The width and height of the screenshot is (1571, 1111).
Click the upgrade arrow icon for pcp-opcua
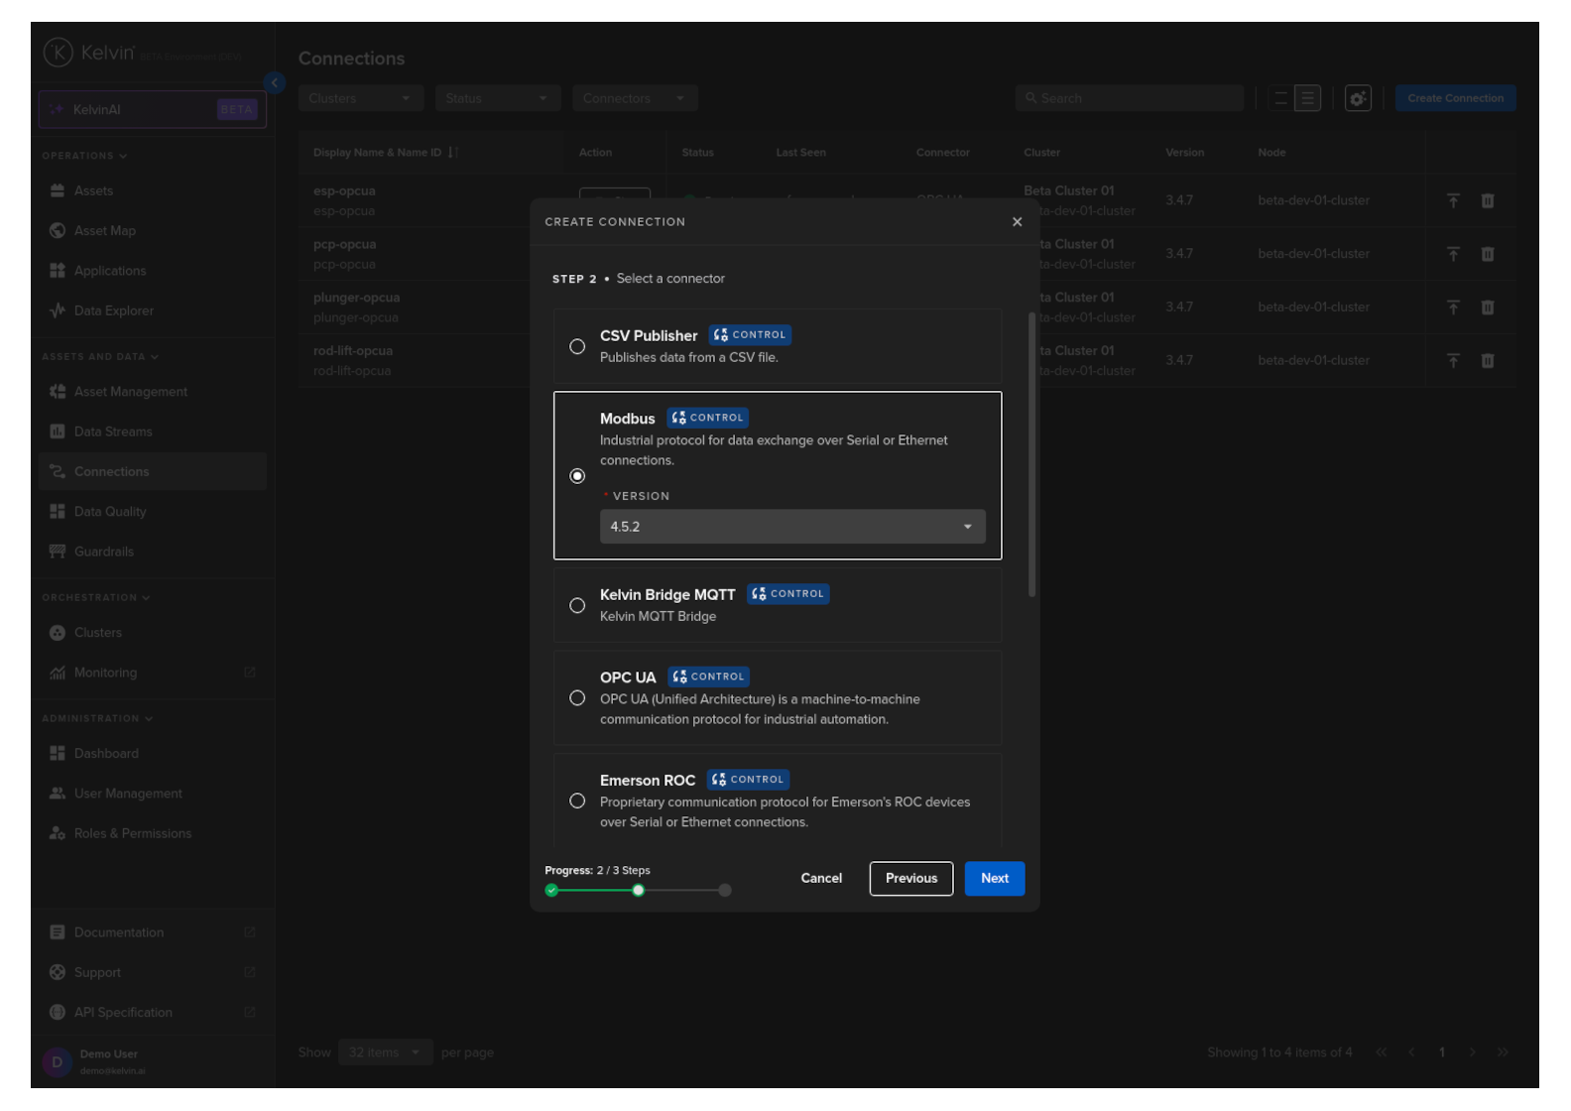tap(1453, 255)
